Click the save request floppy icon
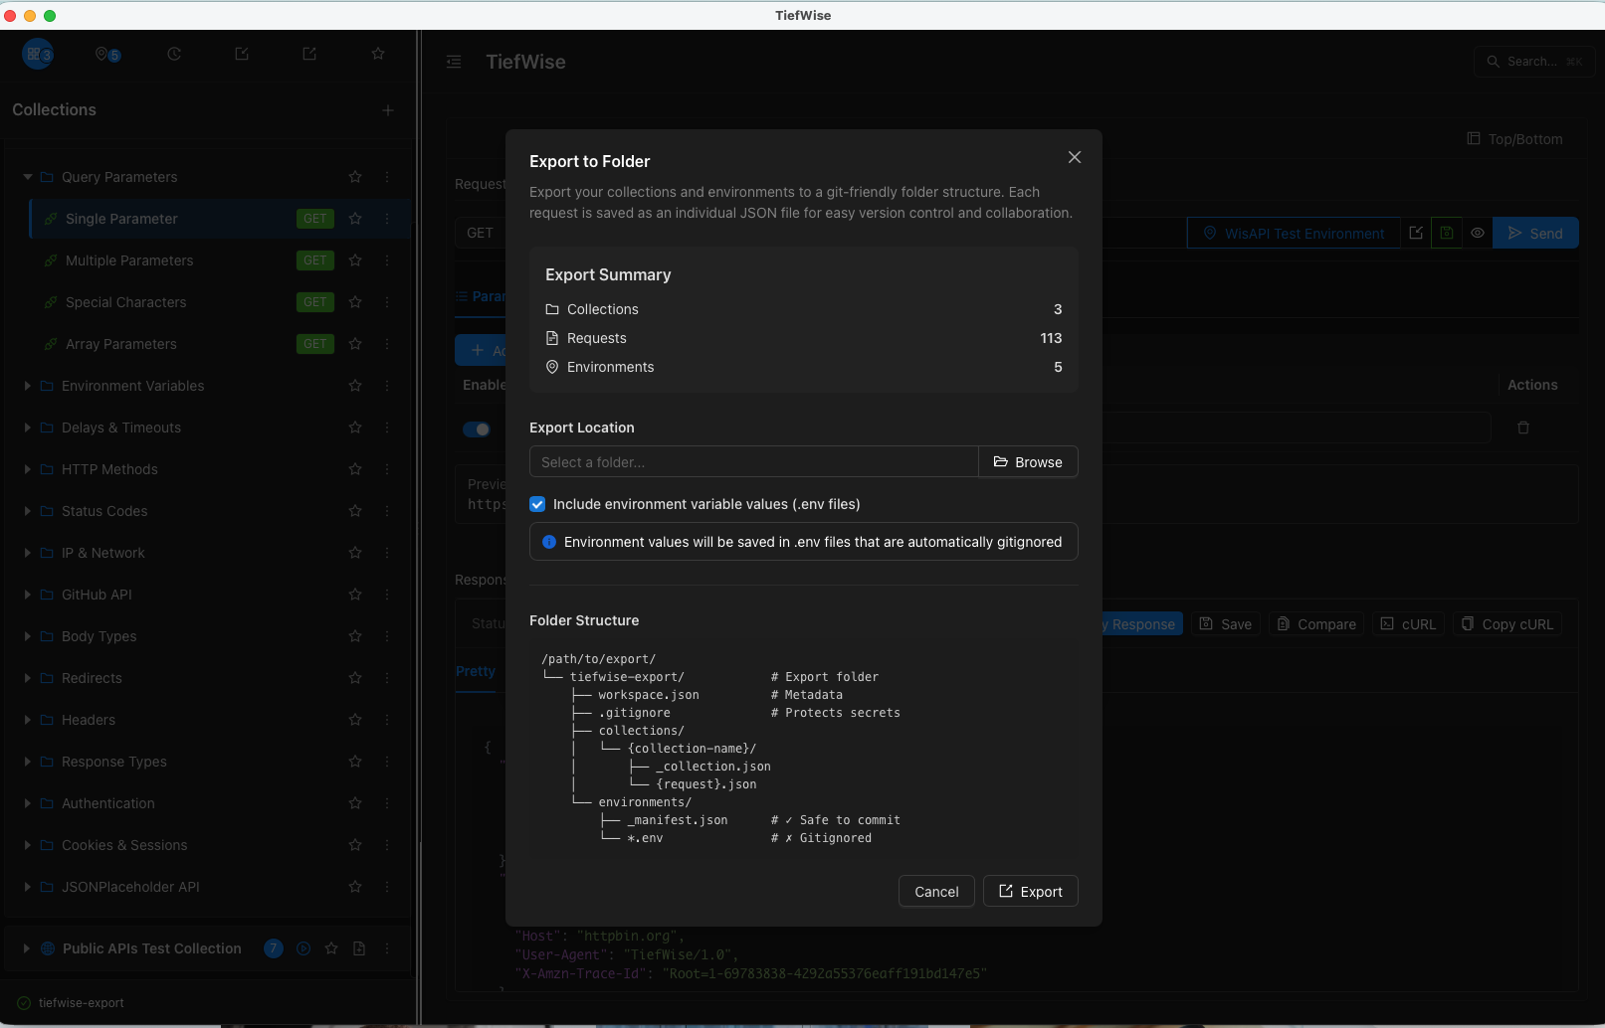This screenshot has height=1028, width=1605. click(x=1447, y=233)
